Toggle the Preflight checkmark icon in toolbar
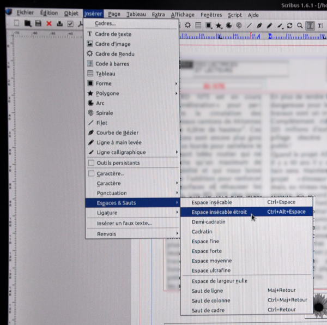 [70, 24]
